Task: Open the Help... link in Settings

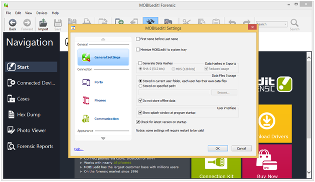Action: [79, 149]
